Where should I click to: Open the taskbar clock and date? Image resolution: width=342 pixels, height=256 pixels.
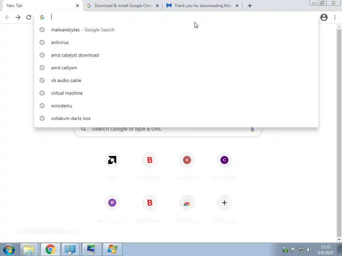[325, 250]
